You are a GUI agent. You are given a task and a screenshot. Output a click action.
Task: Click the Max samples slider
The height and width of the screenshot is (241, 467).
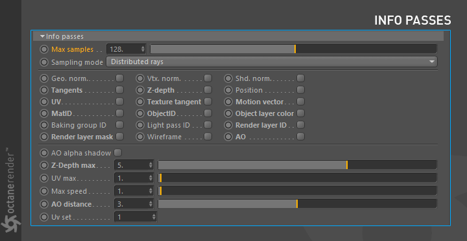coord(293,49)
